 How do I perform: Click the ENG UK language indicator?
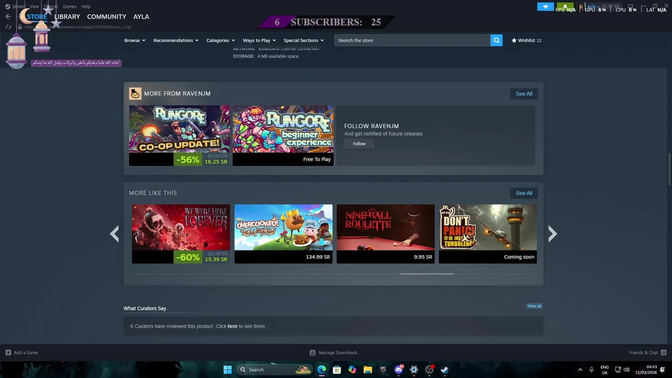click(x=605, y=370)
